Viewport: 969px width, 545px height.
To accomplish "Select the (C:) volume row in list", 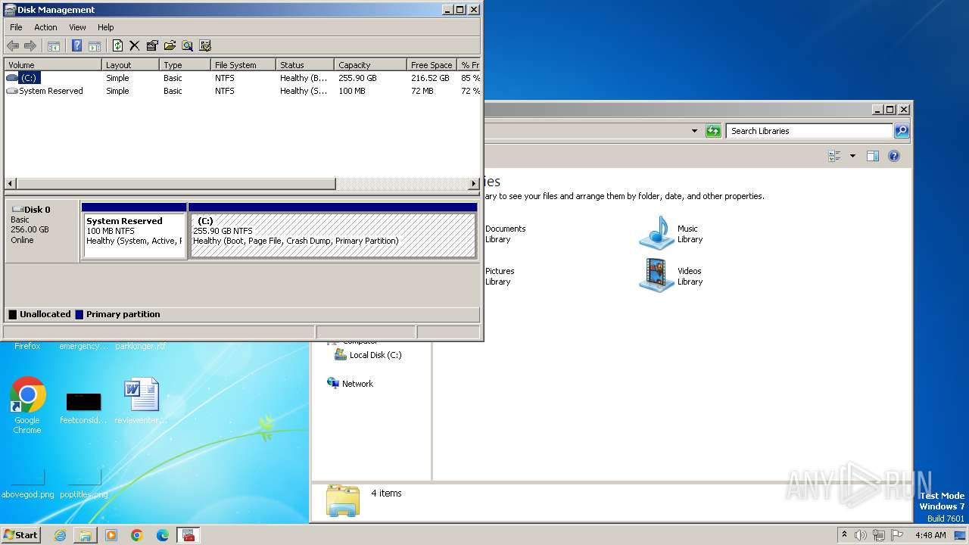I will [242, 78].
